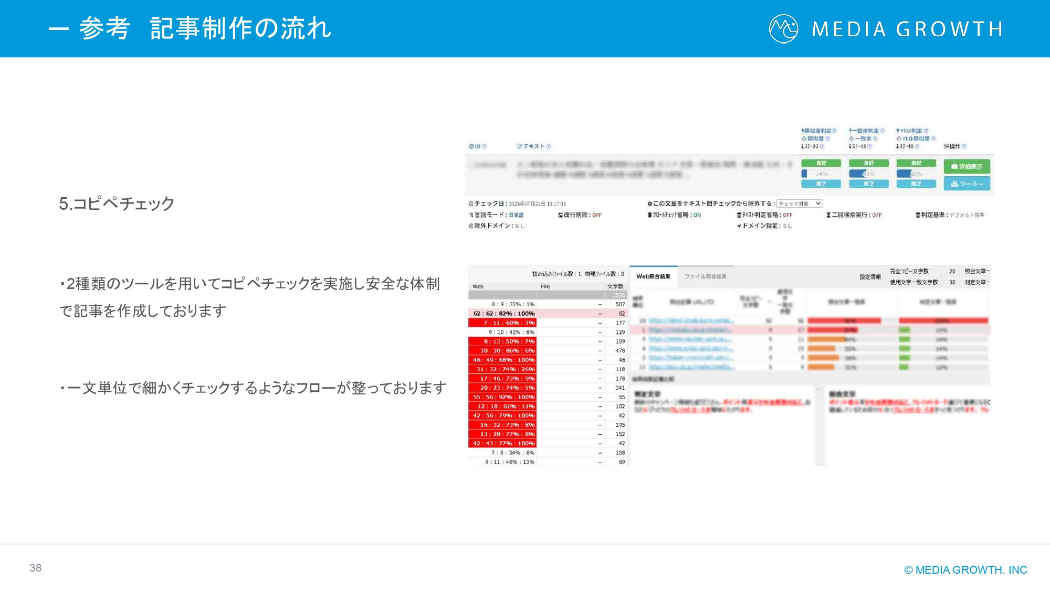
Task: Click the help icon next to the テキスト column header
Action: click(549, 146)
